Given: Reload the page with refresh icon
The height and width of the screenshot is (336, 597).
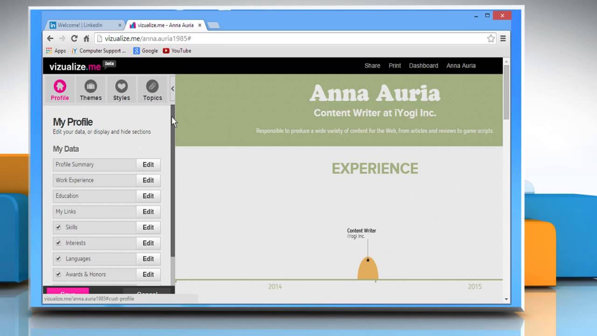Looking at the screenshot, I should (x=74, y=38).
